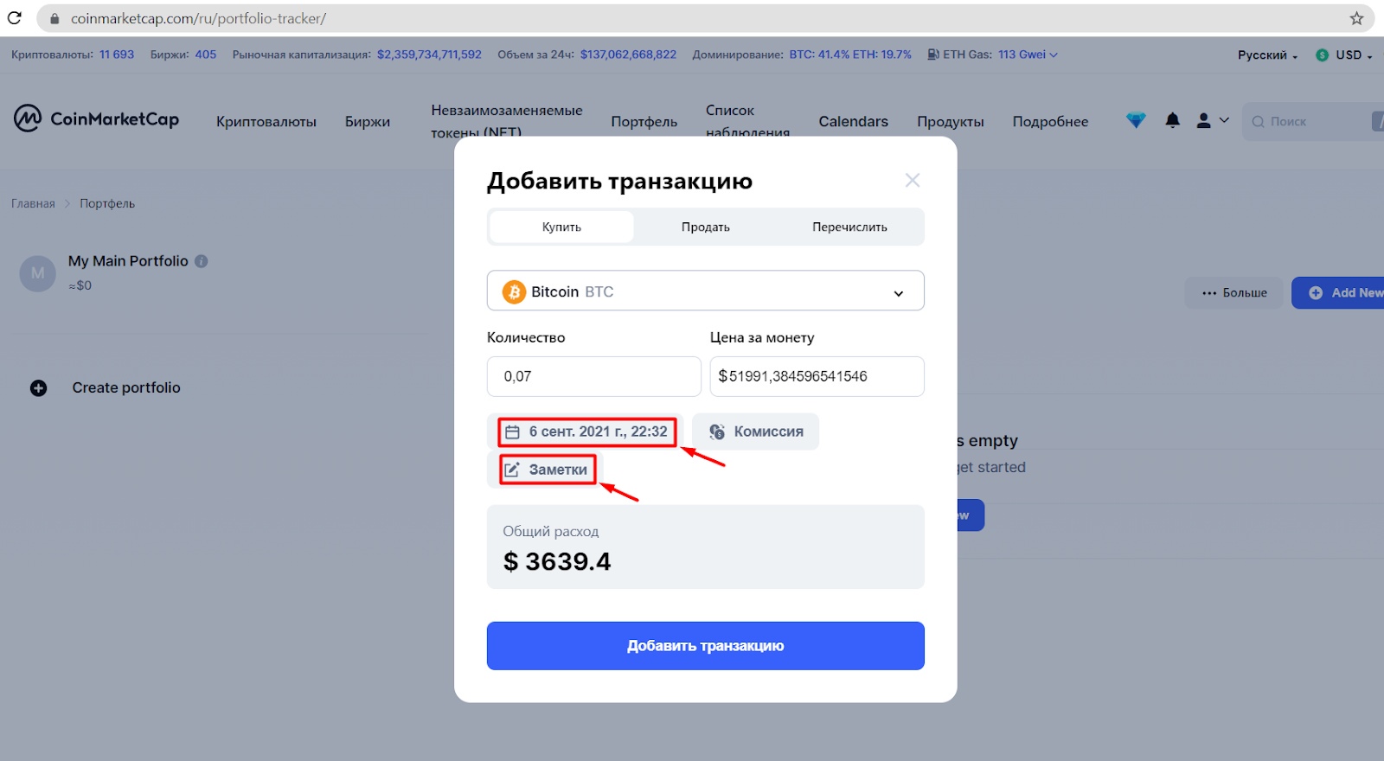Bookmark page with the star icon

(1356, 18)
